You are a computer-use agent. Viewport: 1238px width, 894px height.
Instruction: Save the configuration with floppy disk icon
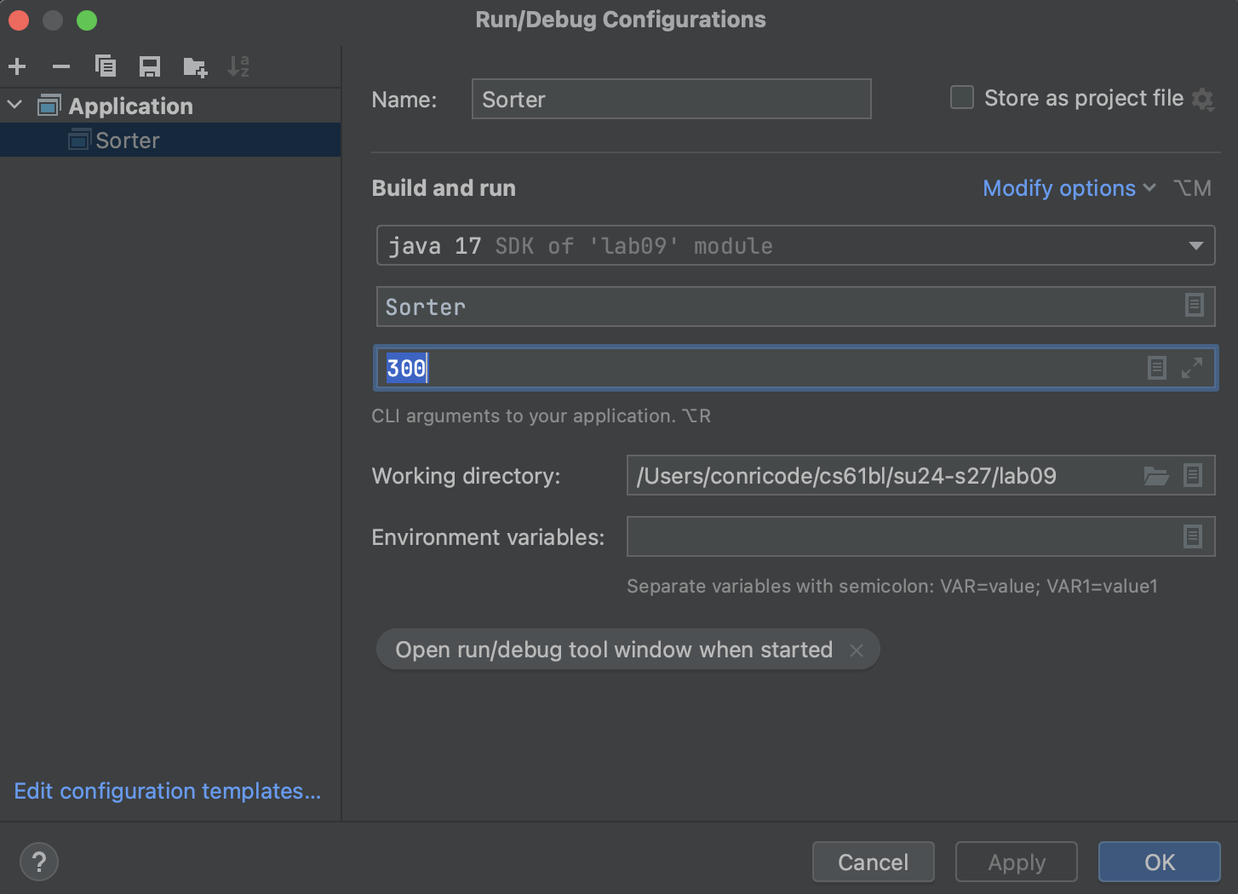[150, 66]
